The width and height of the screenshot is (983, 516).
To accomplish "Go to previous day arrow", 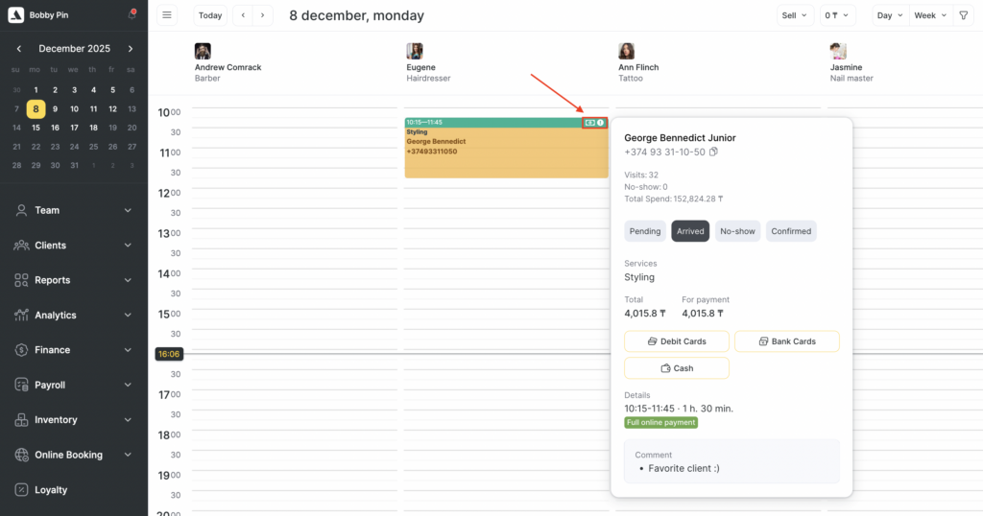I will [244, 15].
